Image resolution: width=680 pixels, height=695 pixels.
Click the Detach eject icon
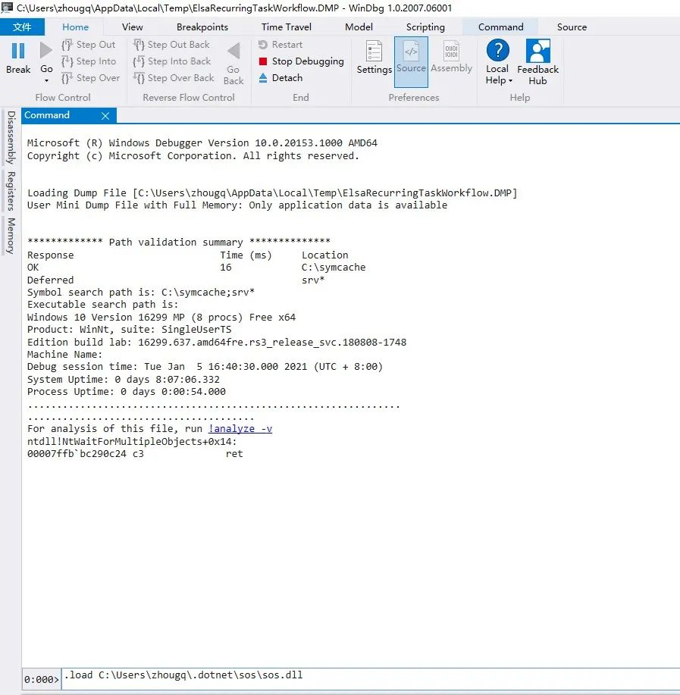[263, 78]
